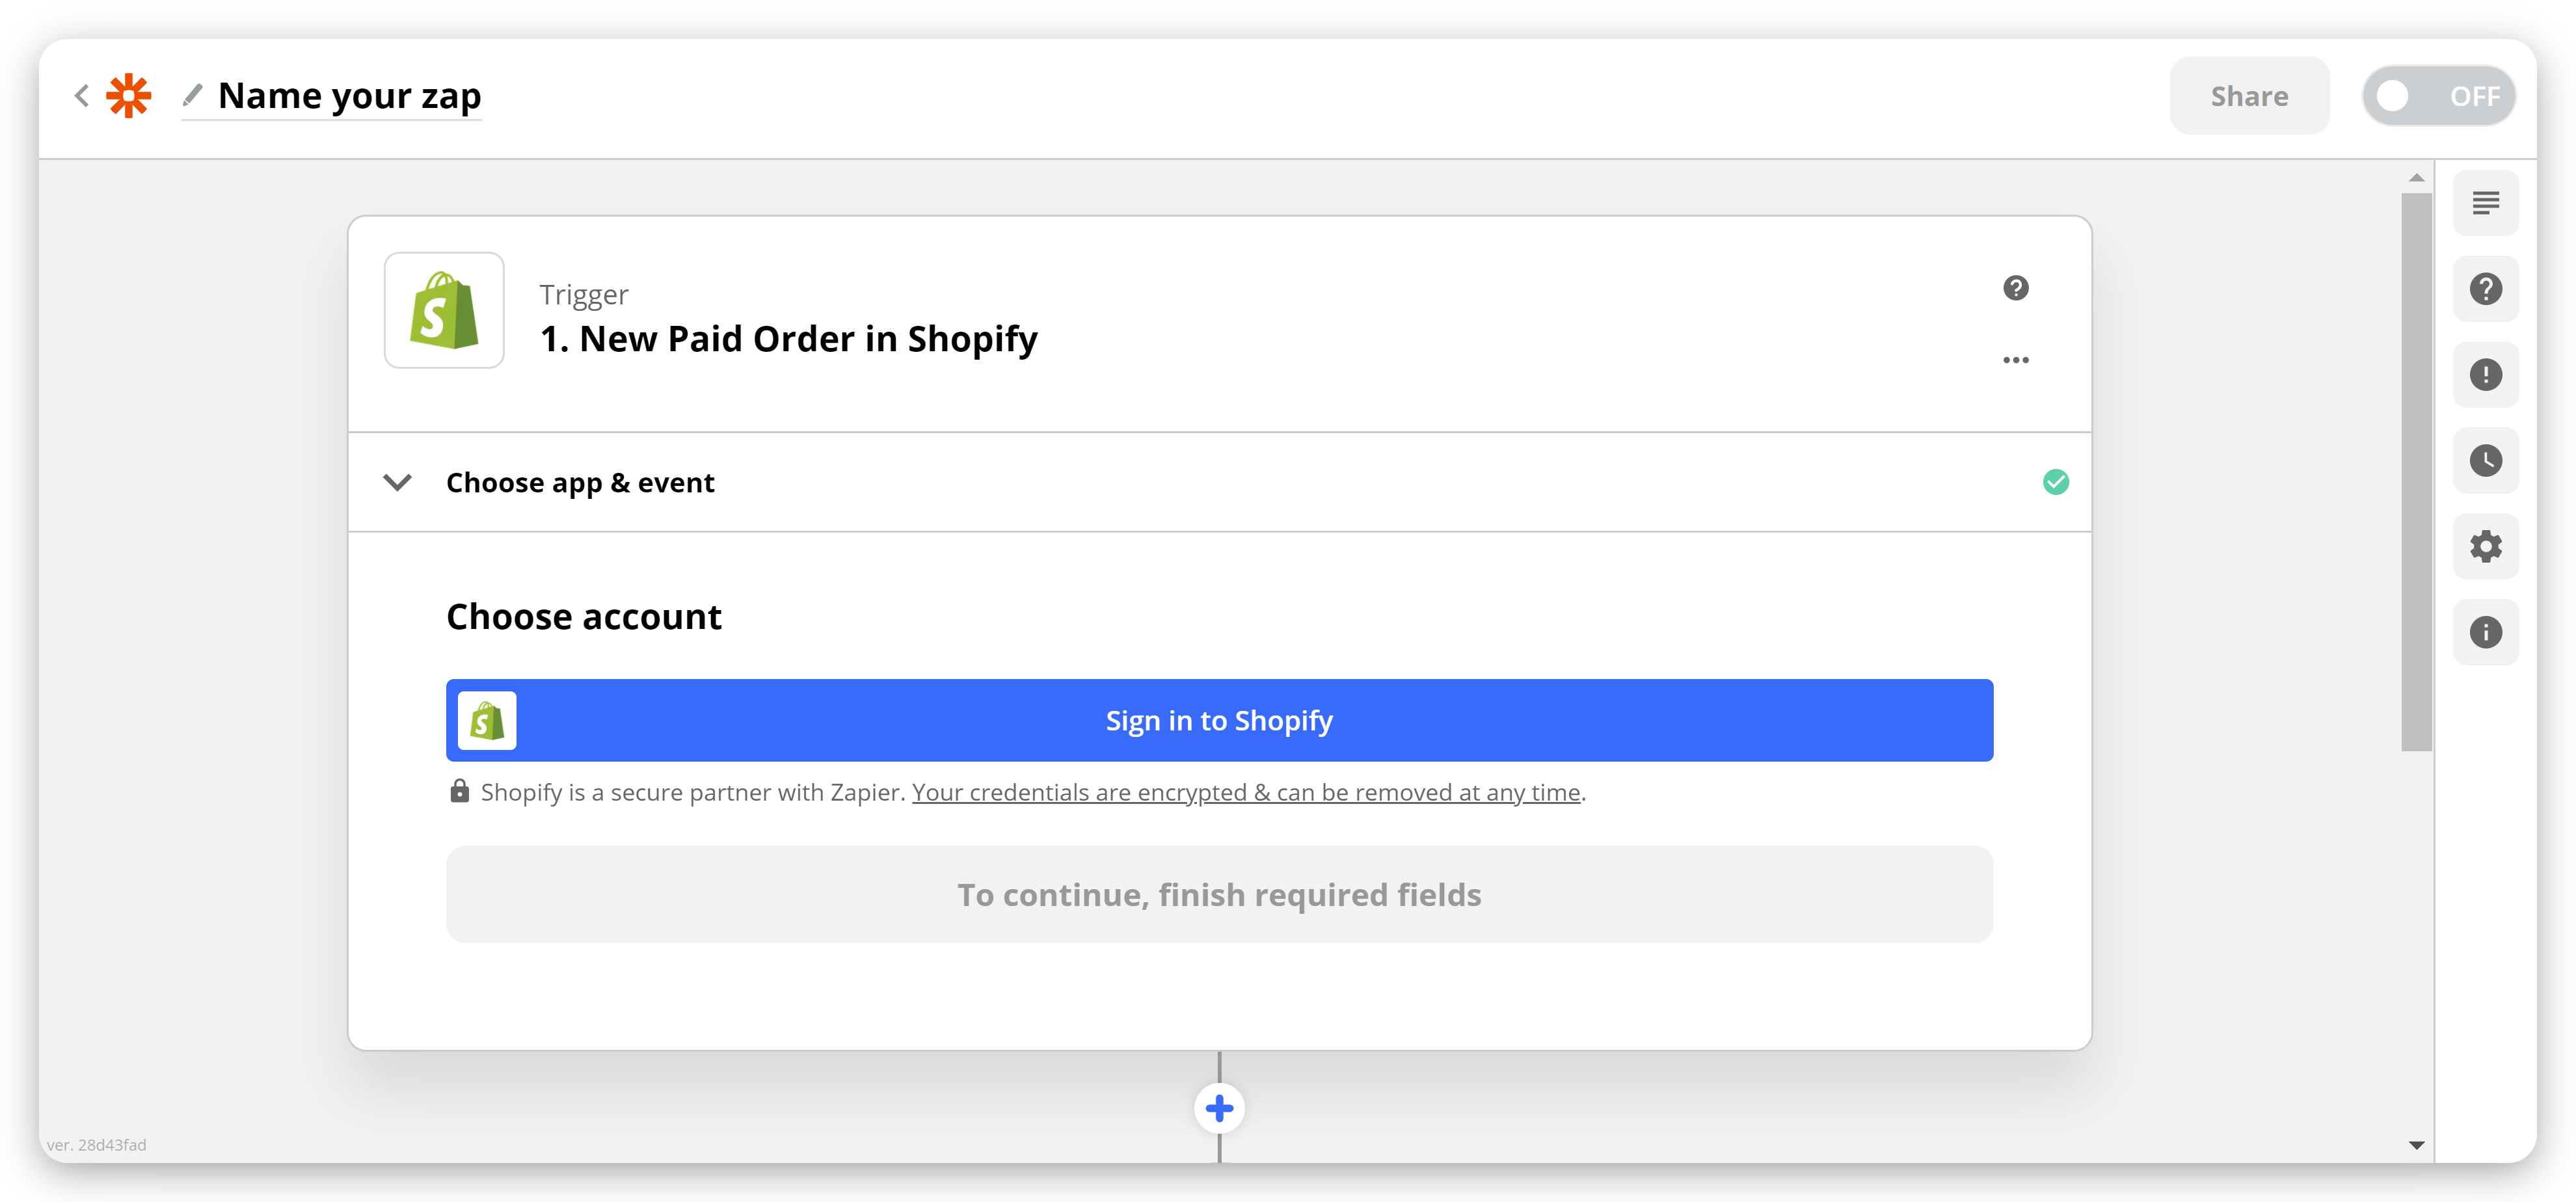
Task: Open the Zapier logo home icon
Action: [129, 96]
